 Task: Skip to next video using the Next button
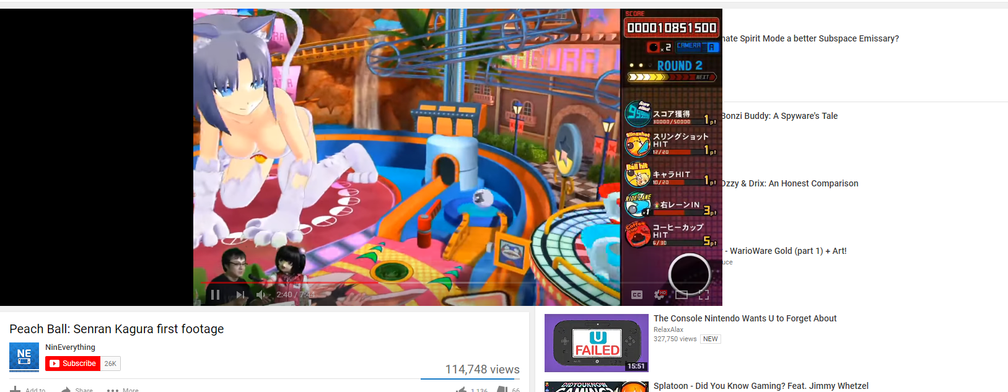coord(240,295)
